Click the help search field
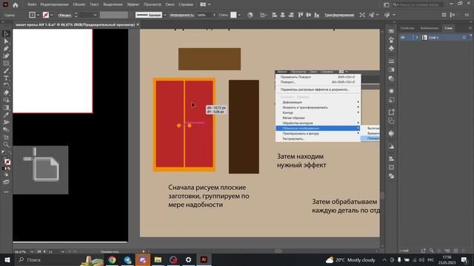The width and height of the screenshot is (474, 266). pos(421,4)
